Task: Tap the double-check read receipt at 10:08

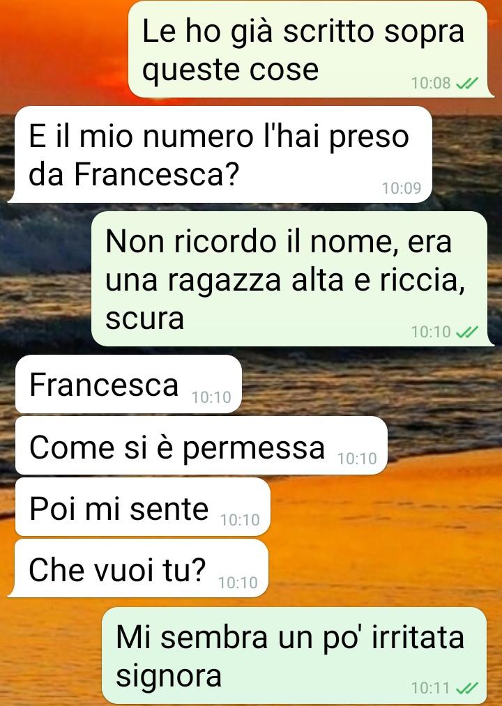Action: (x=467, y=84)
